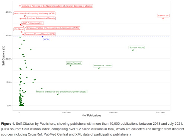
Task: Click the Elsevier BV label
Action: (163, 16)
